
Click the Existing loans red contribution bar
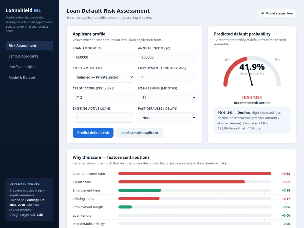(139, 199)
